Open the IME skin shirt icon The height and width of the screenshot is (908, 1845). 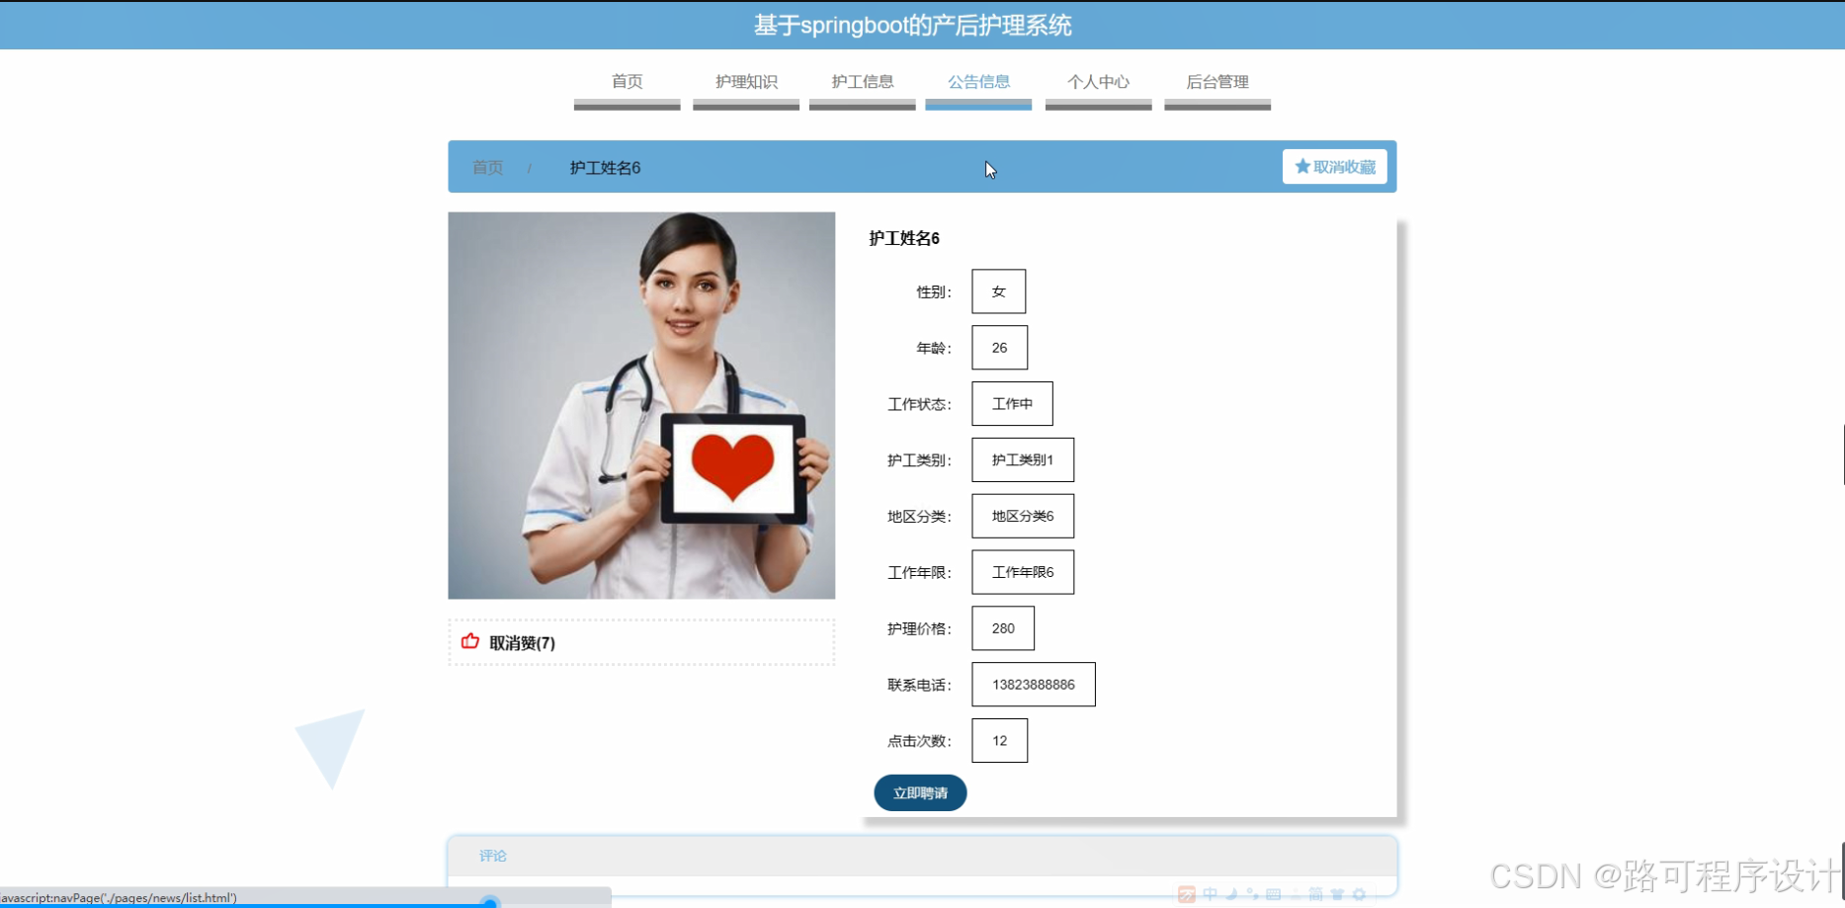point(1337,894)
